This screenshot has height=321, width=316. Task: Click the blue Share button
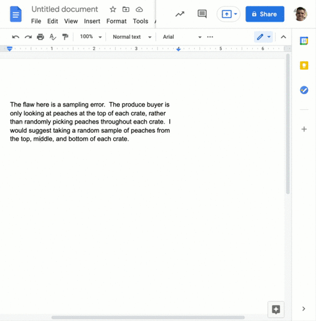tap(265, 14)
